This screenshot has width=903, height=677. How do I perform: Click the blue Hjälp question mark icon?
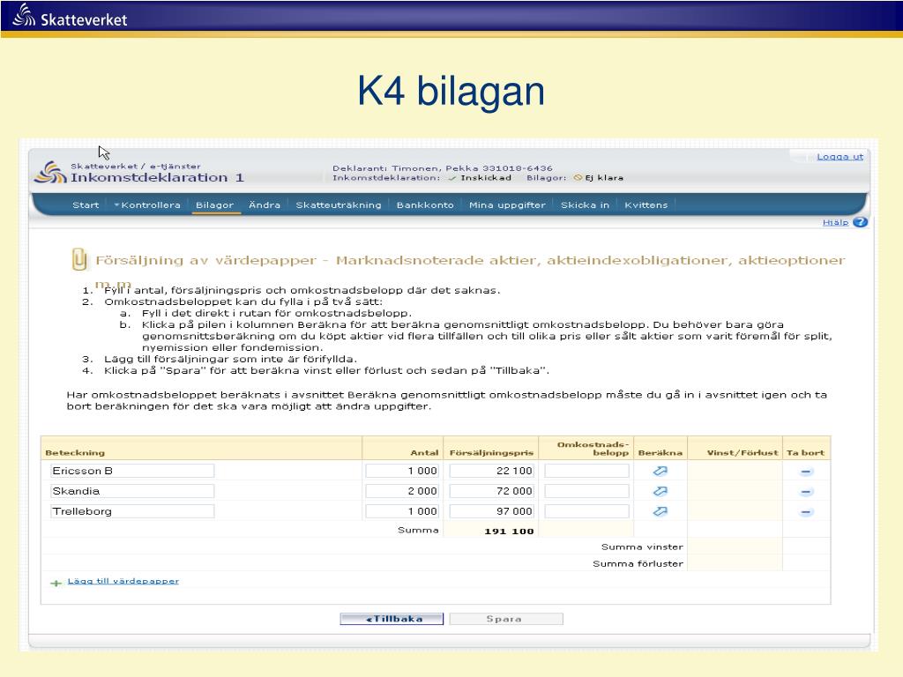pos(860,222)
